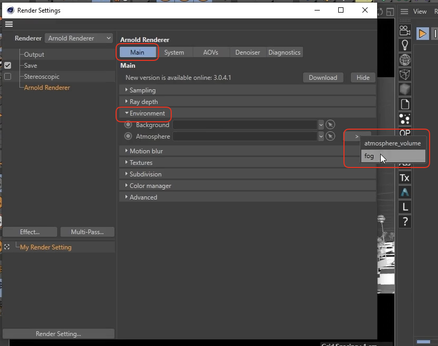Open the Tx manager icon
Viewport: 438px width, 346px height.
click(405, 178)
